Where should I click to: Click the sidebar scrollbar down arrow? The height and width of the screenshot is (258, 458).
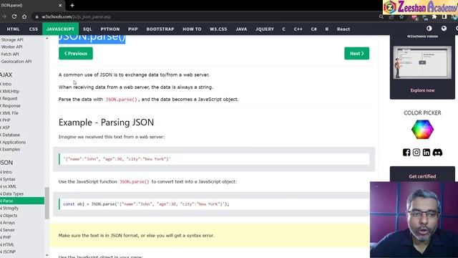point(47,255)
